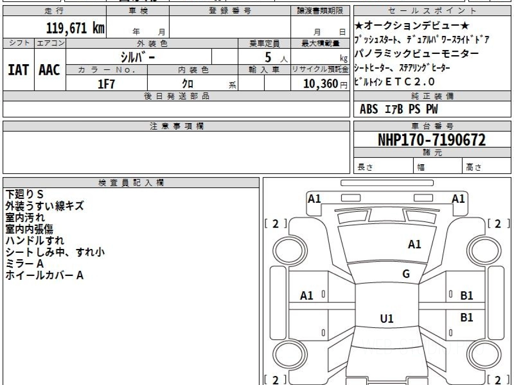Click the ビルトインETC2.0 line
Screen dimensions: 514x385
[x=395, y=81]
